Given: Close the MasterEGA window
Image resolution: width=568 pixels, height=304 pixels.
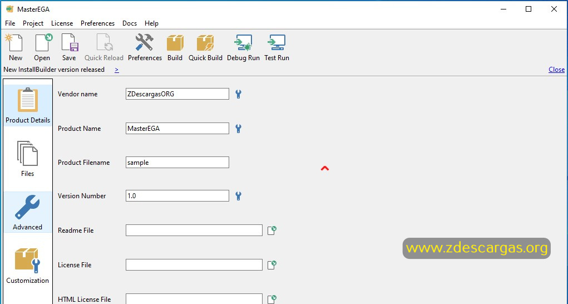Looking at the screenshot, I should (x=554, y=9).
